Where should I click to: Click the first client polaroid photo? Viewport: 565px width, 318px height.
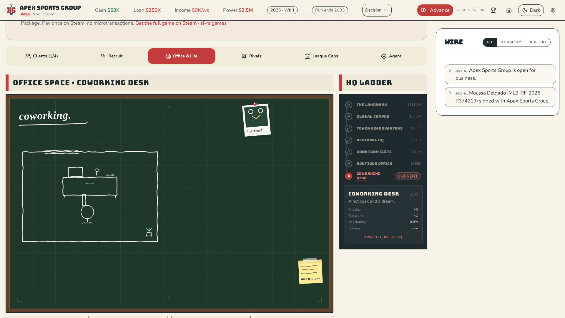pos(256,120)
